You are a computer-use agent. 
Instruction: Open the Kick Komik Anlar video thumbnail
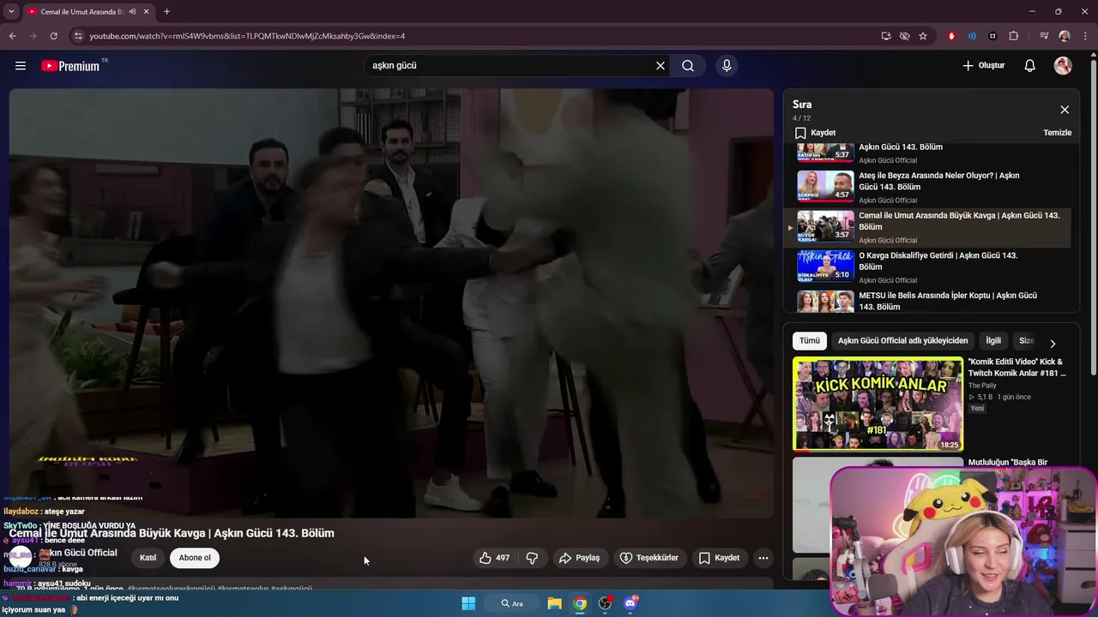pos(878,404)
